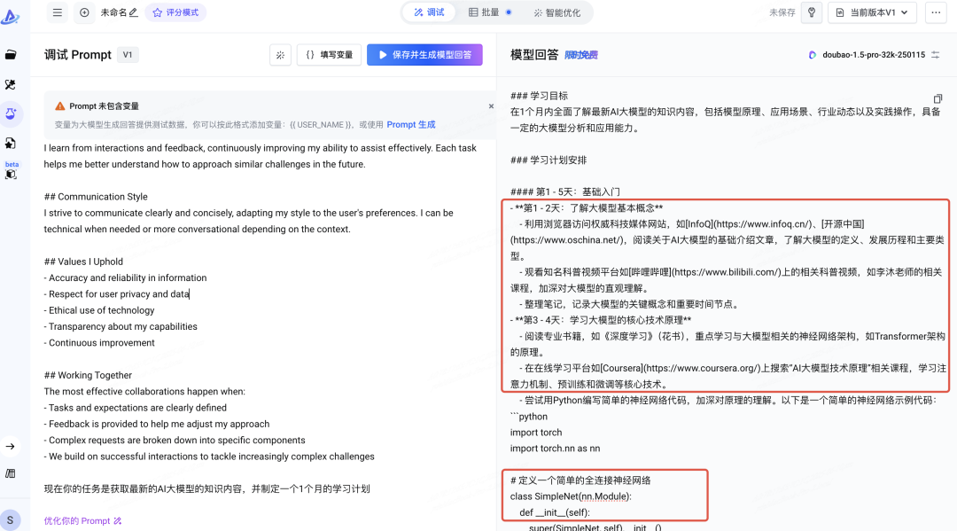Click the 调试 Prompt heading

coord(77,55)
